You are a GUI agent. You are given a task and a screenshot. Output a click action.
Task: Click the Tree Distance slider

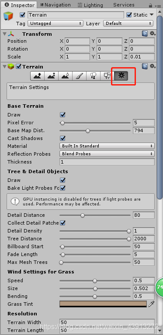pos(95,239)
